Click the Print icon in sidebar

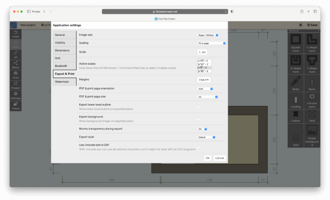15,74
